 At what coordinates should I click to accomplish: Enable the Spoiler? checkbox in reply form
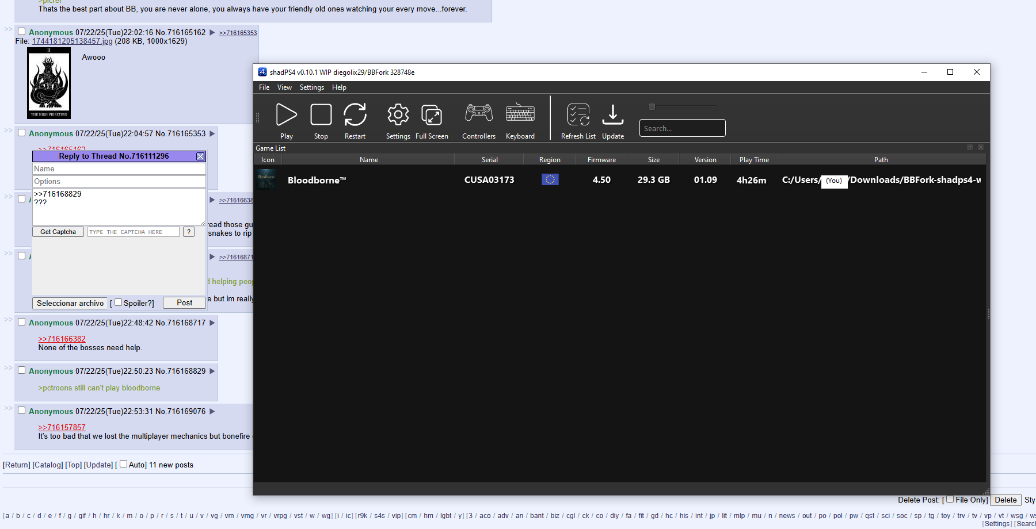coord(118,302)
